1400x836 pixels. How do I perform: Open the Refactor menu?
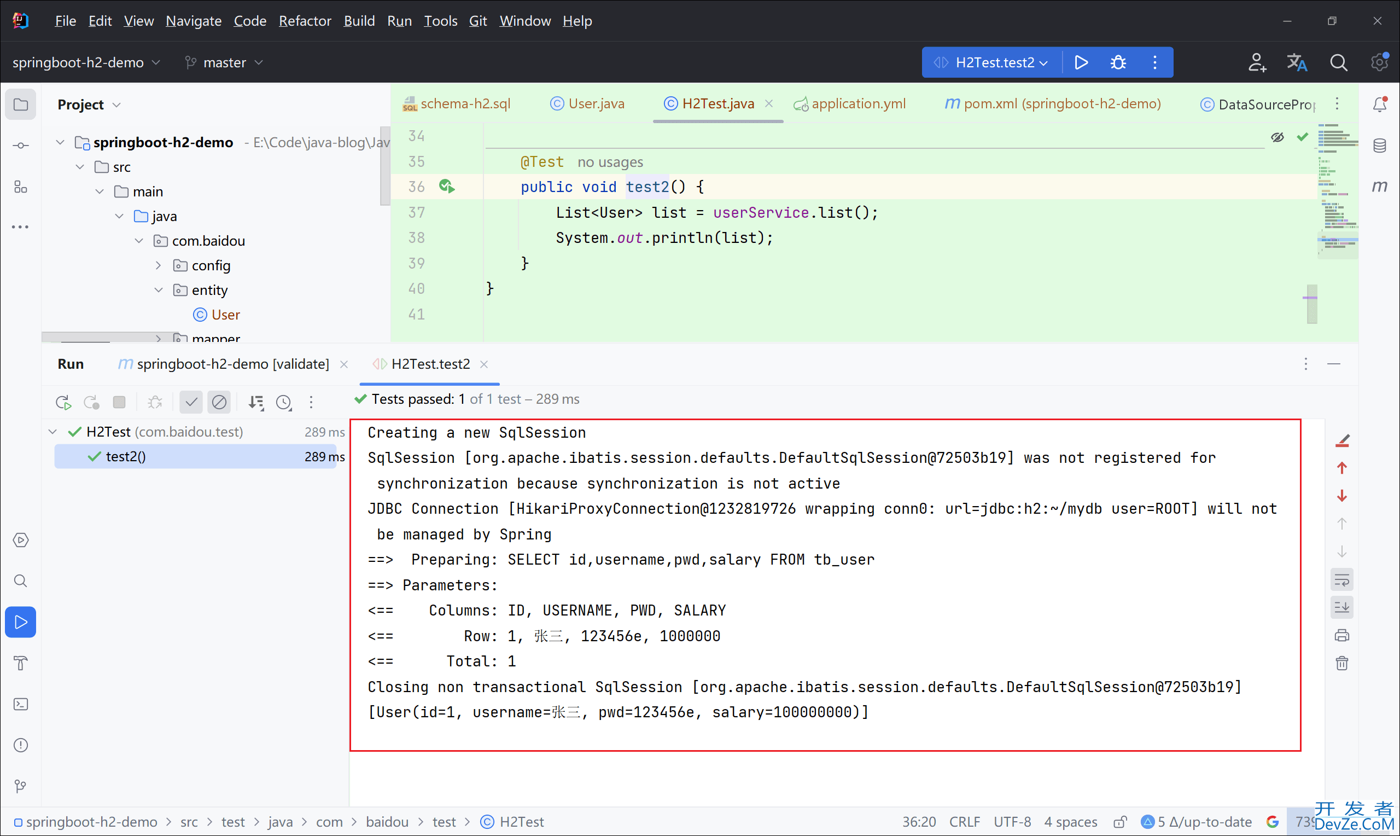(x=305, y=21)
